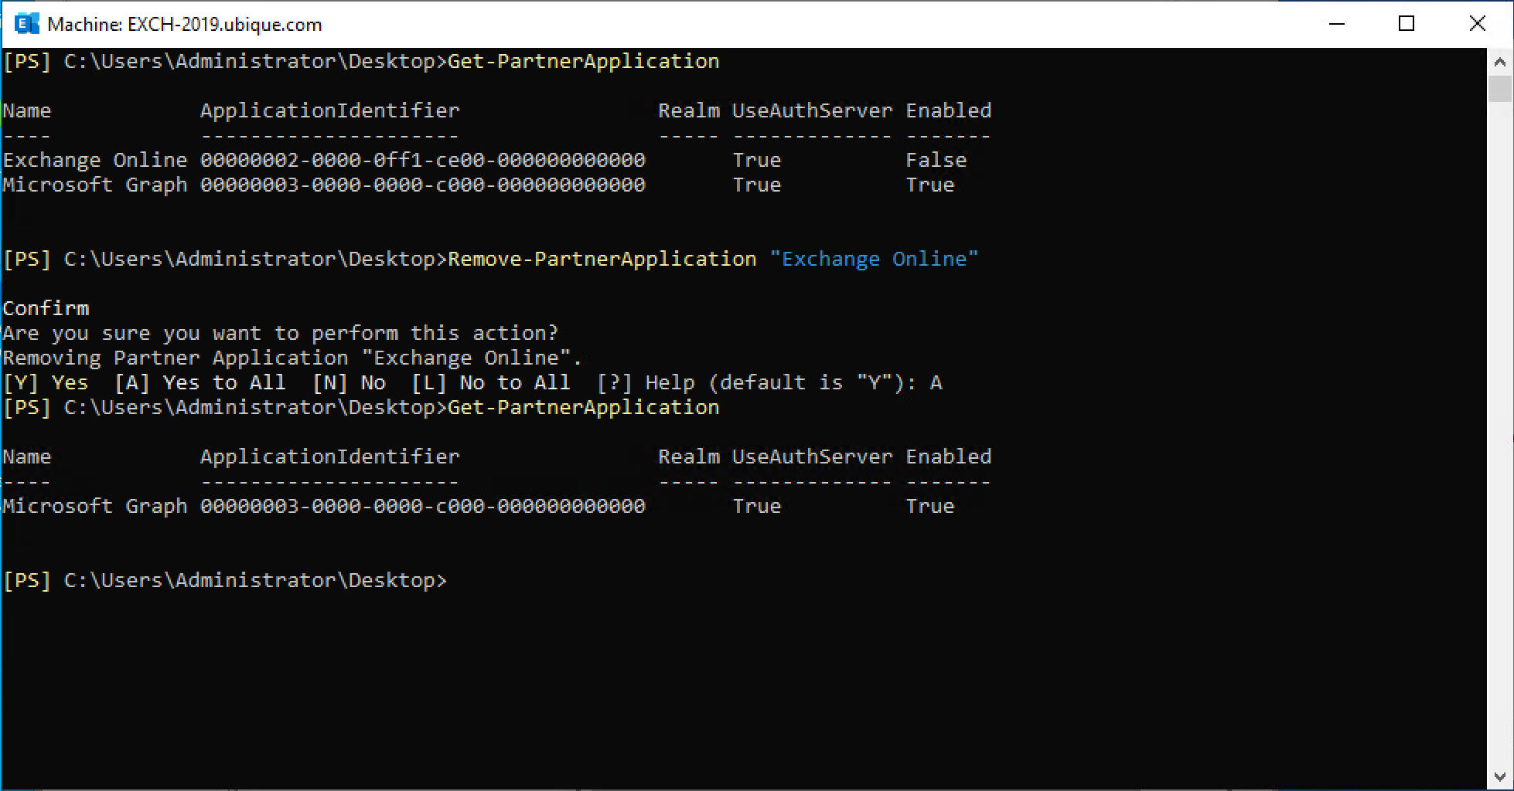This screenshot has width=1514, height=791.
Task: Click the [Y] Yes option text
Action: click(46, 383)
